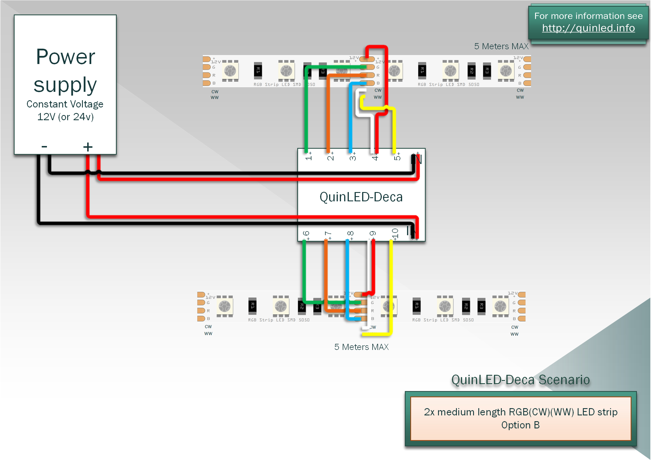Click the Option B scenario description box
This screenshot has width=653, height=460.
pos(520,418)
